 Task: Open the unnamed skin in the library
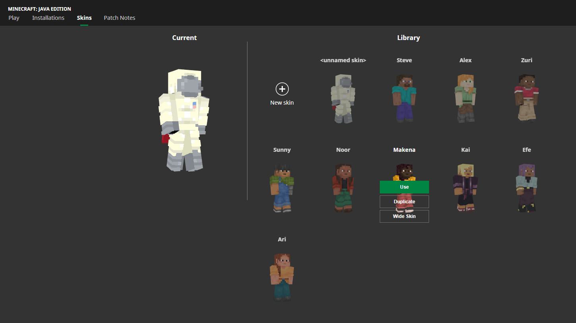tap(343, 98)
